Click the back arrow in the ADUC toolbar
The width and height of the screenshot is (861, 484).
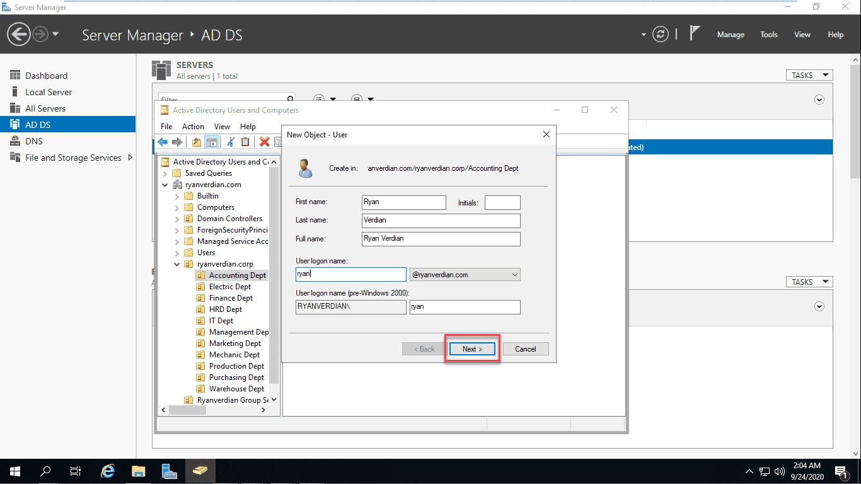[x=163, y=142]
